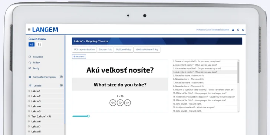The height and width of the screenshot is (135, 270).
Task: Click the LANGEM logo
Action: 45,30
